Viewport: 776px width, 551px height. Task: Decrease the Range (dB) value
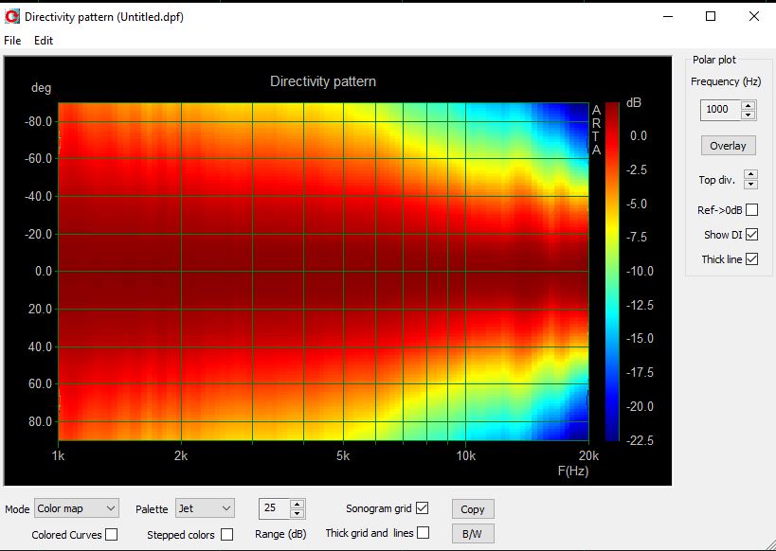(298, 514)
